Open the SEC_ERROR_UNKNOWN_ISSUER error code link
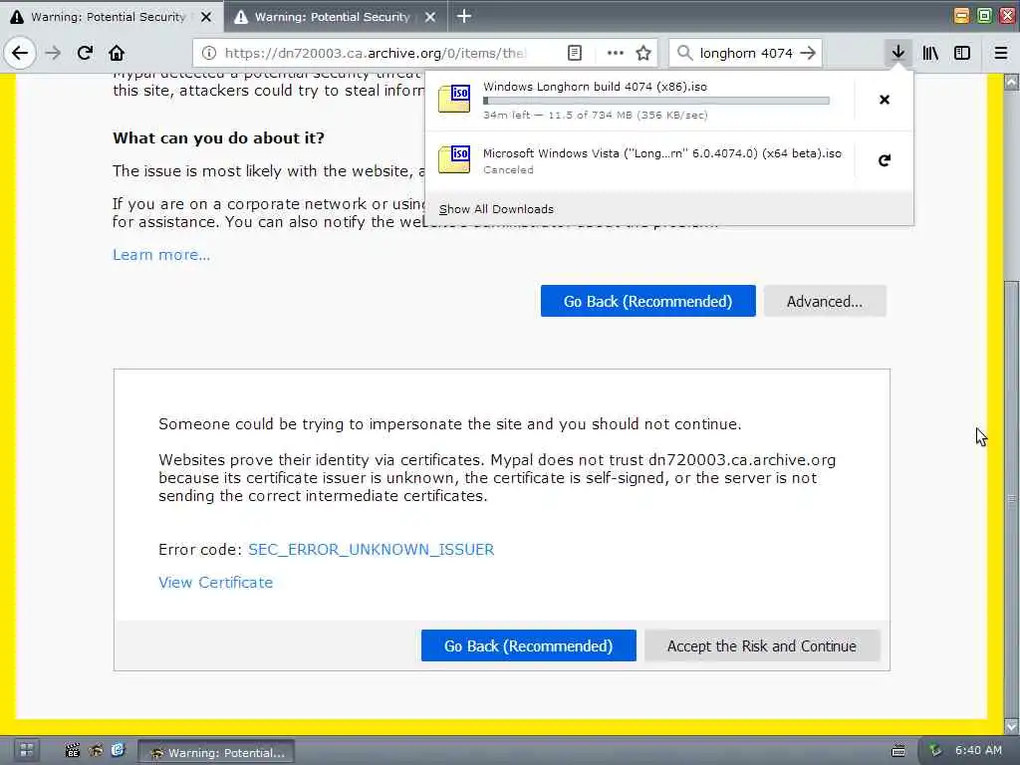 (371, 550)
